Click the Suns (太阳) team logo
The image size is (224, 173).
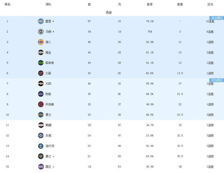pos(41,84)
